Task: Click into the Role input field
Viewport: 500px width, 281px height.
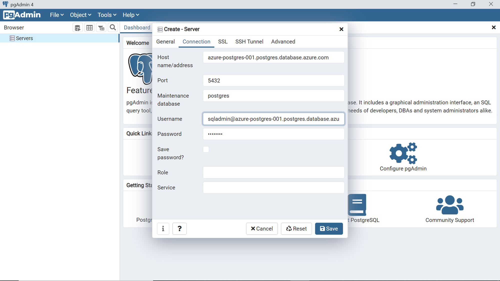Action: [273, 172]
